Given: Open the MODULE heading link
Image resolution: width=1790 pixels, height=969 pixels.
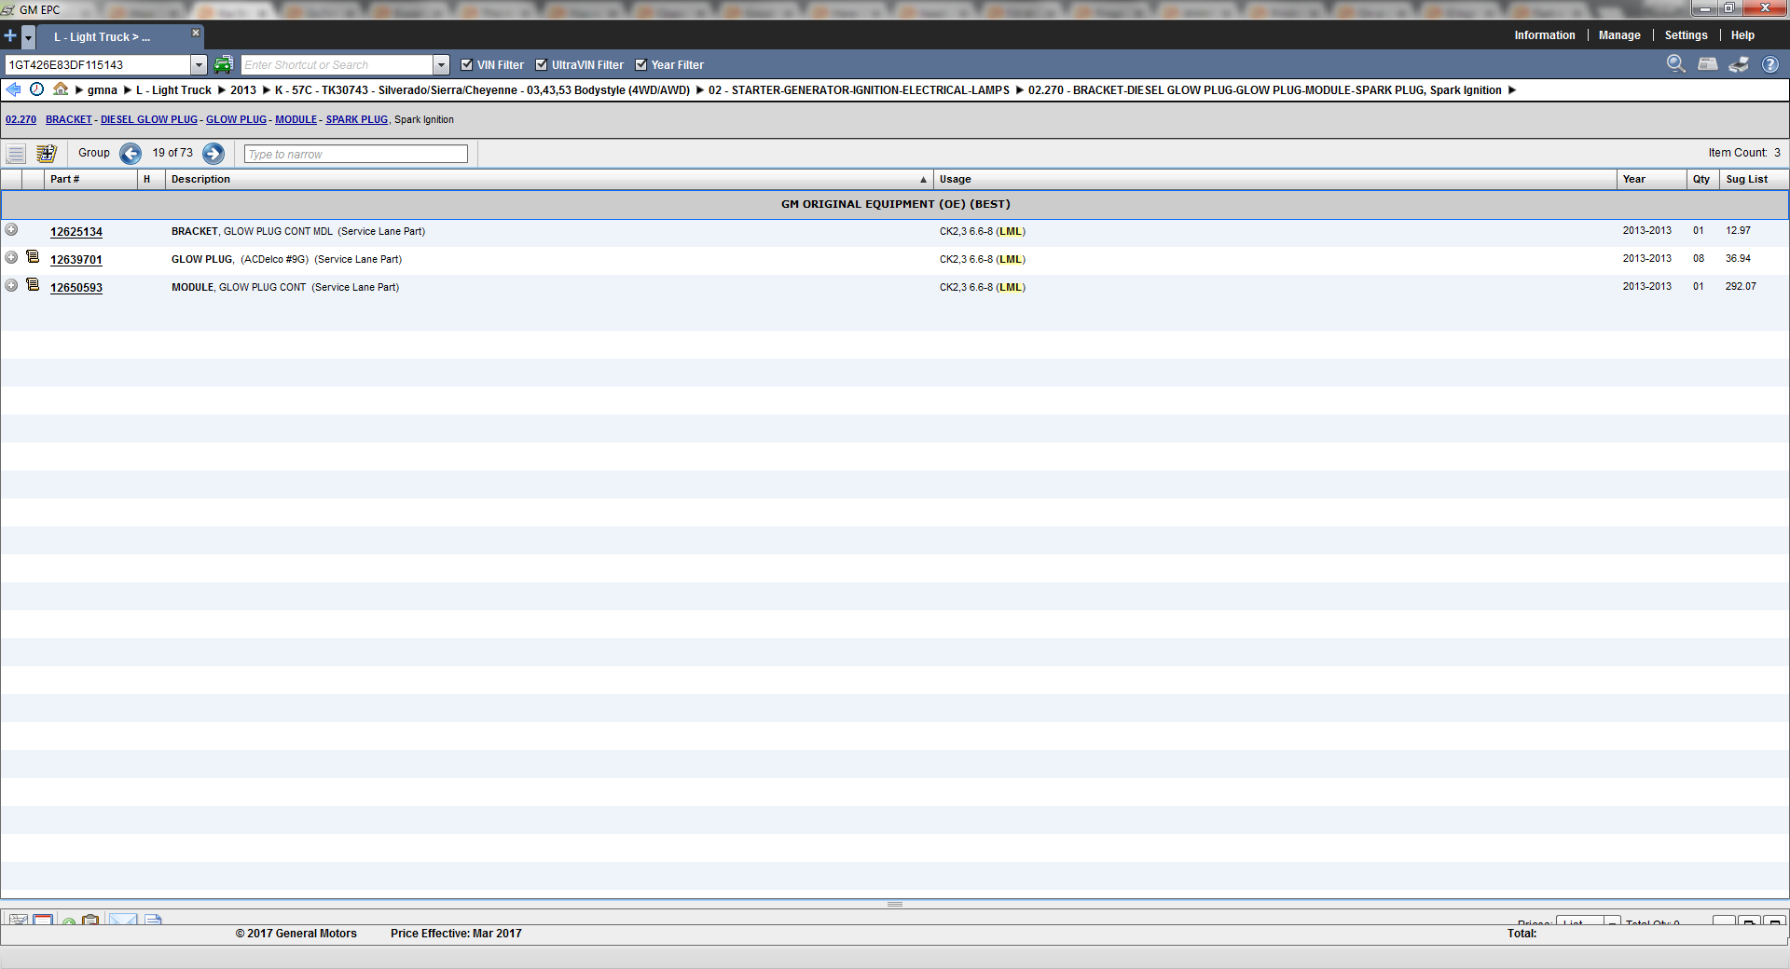Looking at the screenshot, I should point(296,119).
